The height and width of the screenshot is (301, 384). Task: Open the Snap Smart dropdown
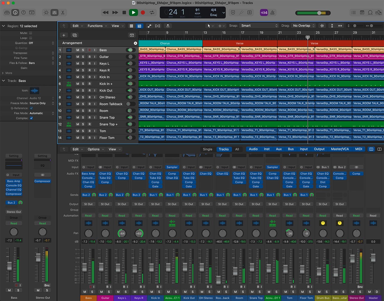[x=259, y=26]
